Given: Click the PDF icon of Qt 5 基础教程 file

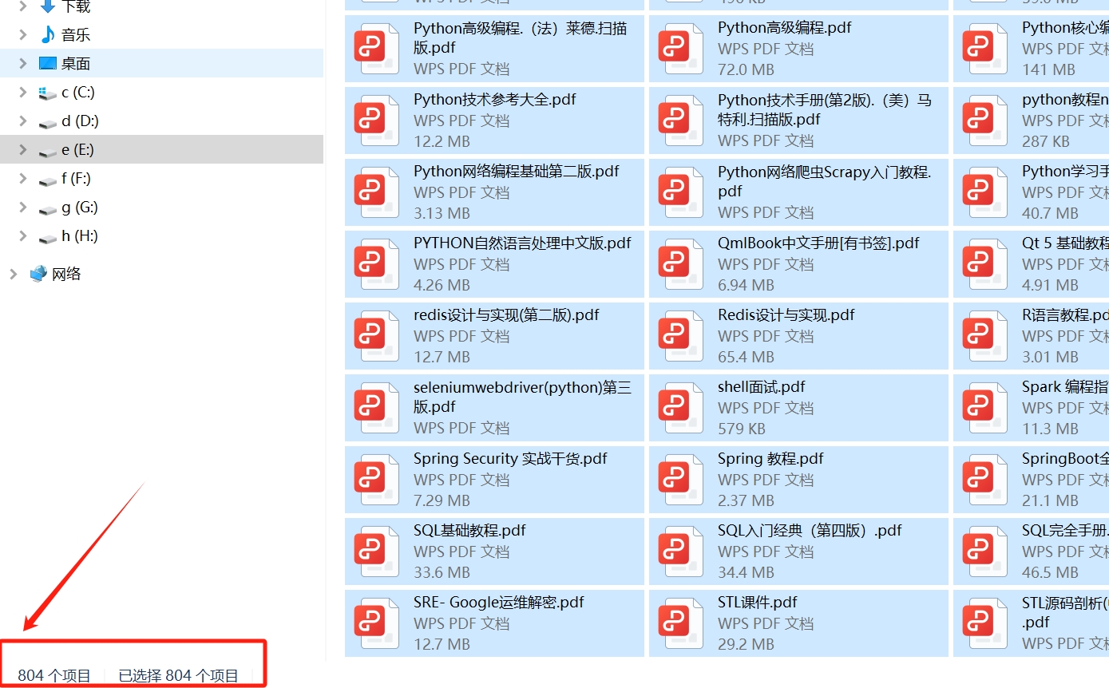Looking at the screenshot, I should point(984,264).
